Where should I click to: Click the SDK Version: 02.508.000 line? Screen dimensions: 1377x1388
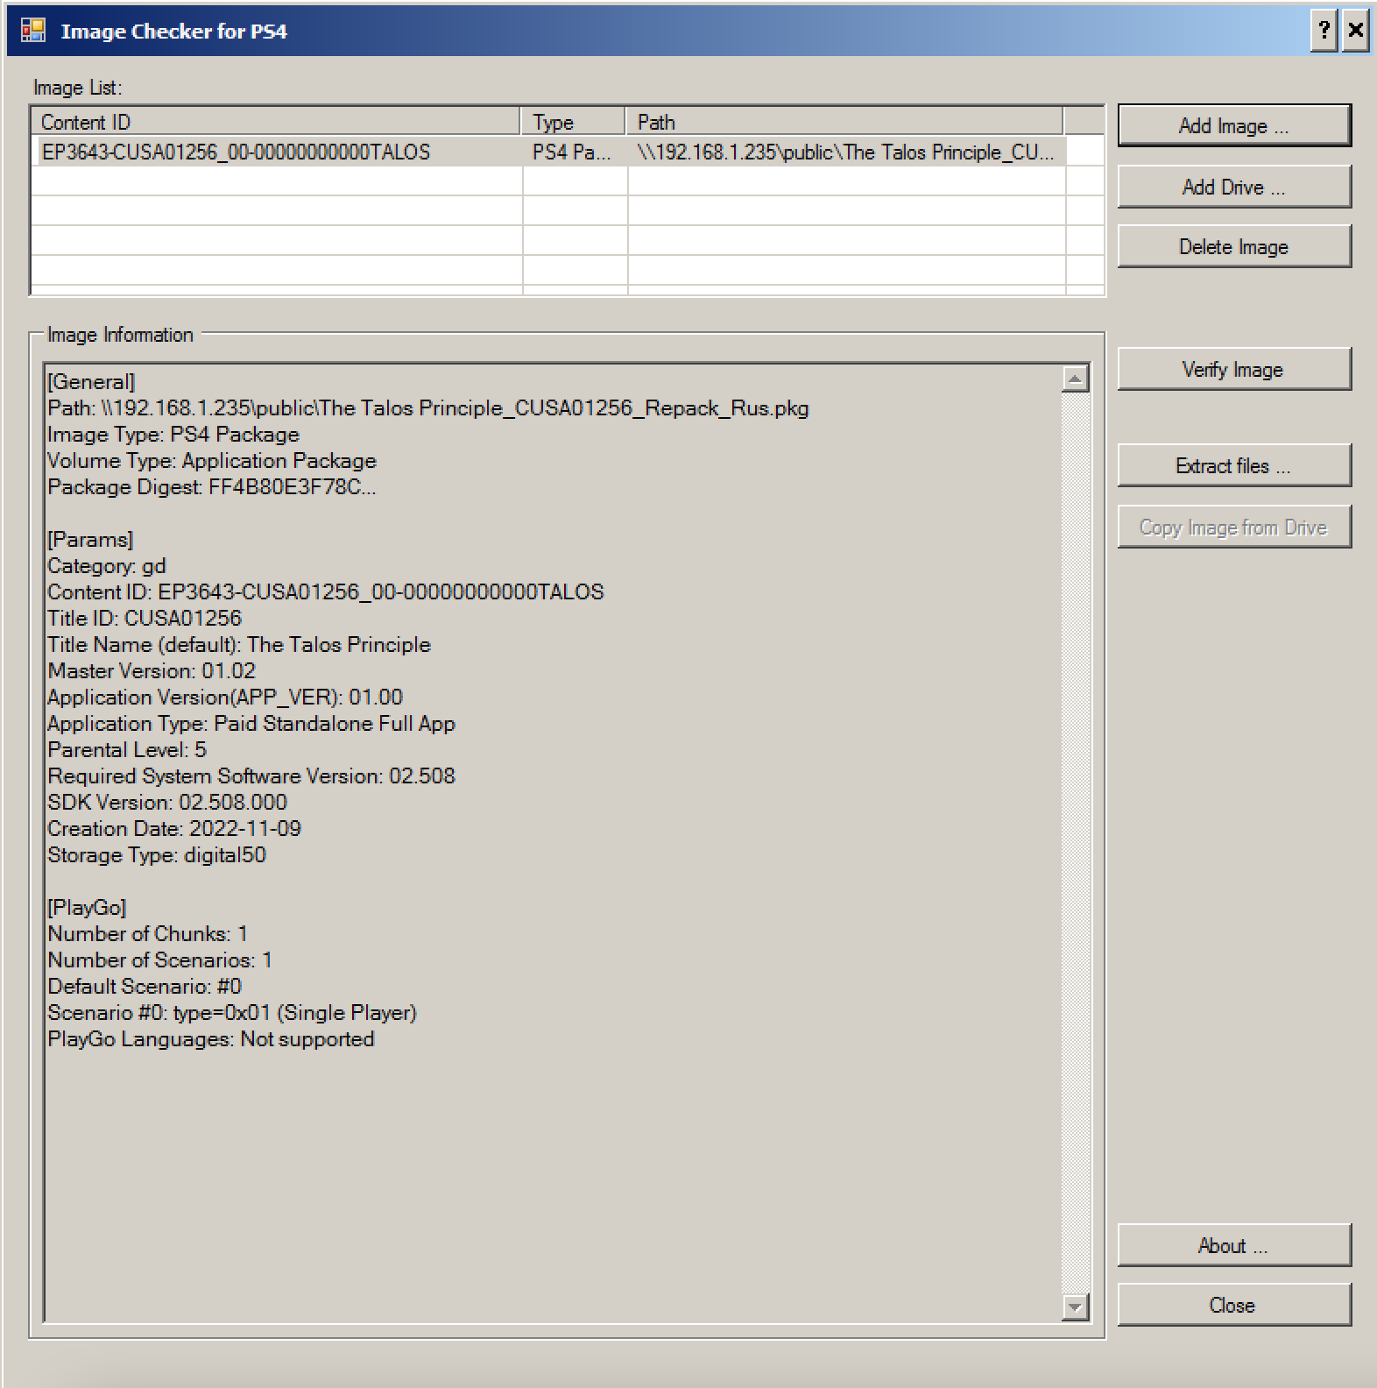(x=167, y=803)
